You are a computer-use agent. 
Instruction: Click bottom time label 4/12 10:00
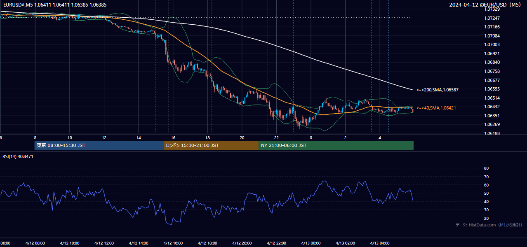click(69, 243)
